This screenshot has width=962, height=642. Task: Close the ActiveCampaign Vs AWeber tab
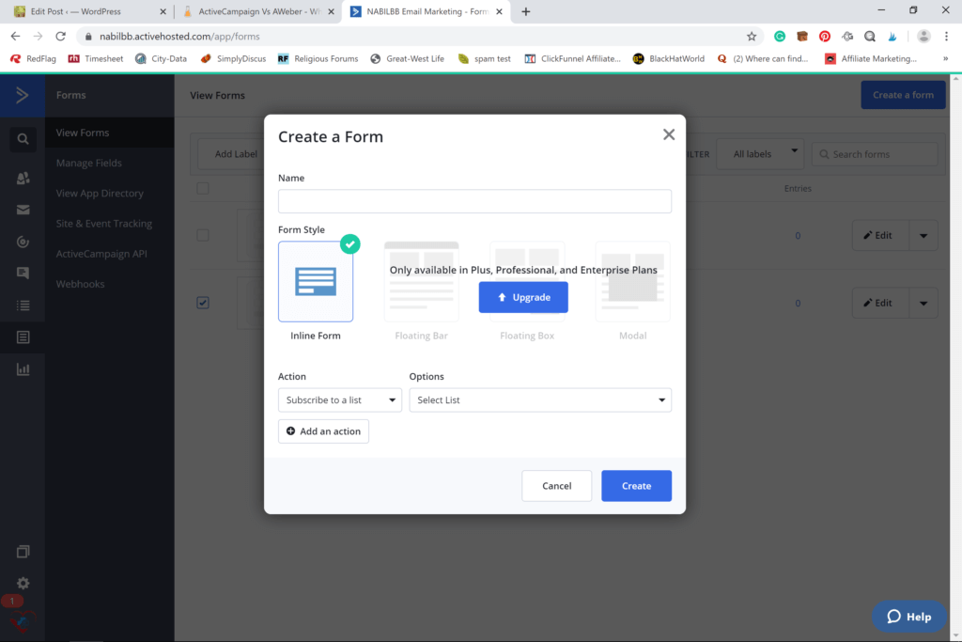[x=331, y=11]
